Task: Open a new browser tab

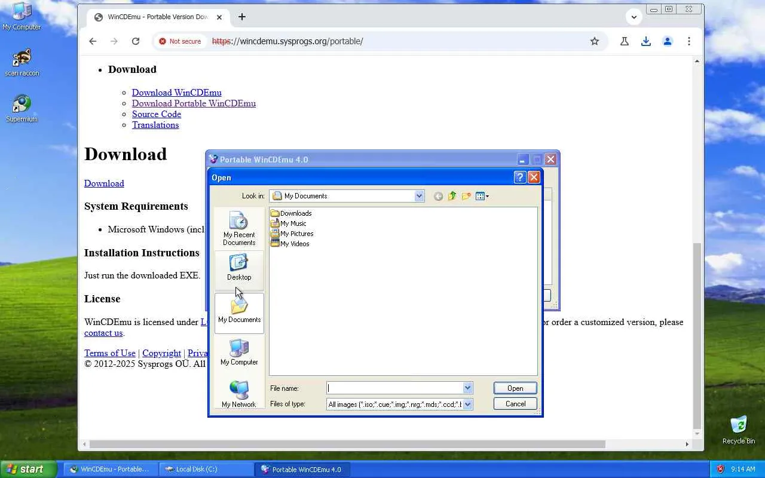Action: pyautogui.click(x=242, y=17)
